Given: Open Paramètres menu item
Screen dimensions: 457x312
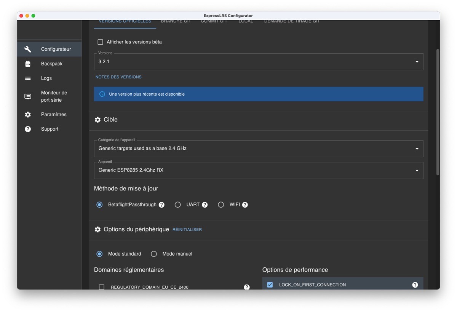Looking at the screenshot, I should coord(50,114).
